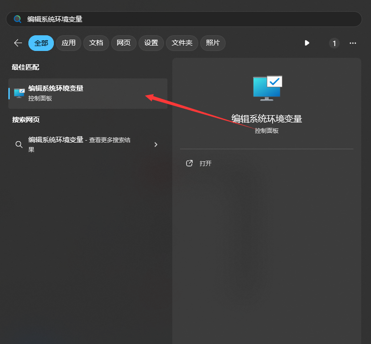
Task: Open the 编辑系统环境变量 best match result
Action: pyautogui.click(x=88, y=94)
